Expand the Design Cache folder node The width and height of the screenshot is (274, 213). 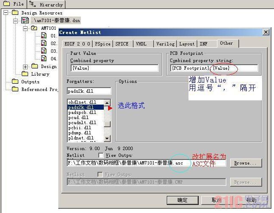click(x=26, y=67)
